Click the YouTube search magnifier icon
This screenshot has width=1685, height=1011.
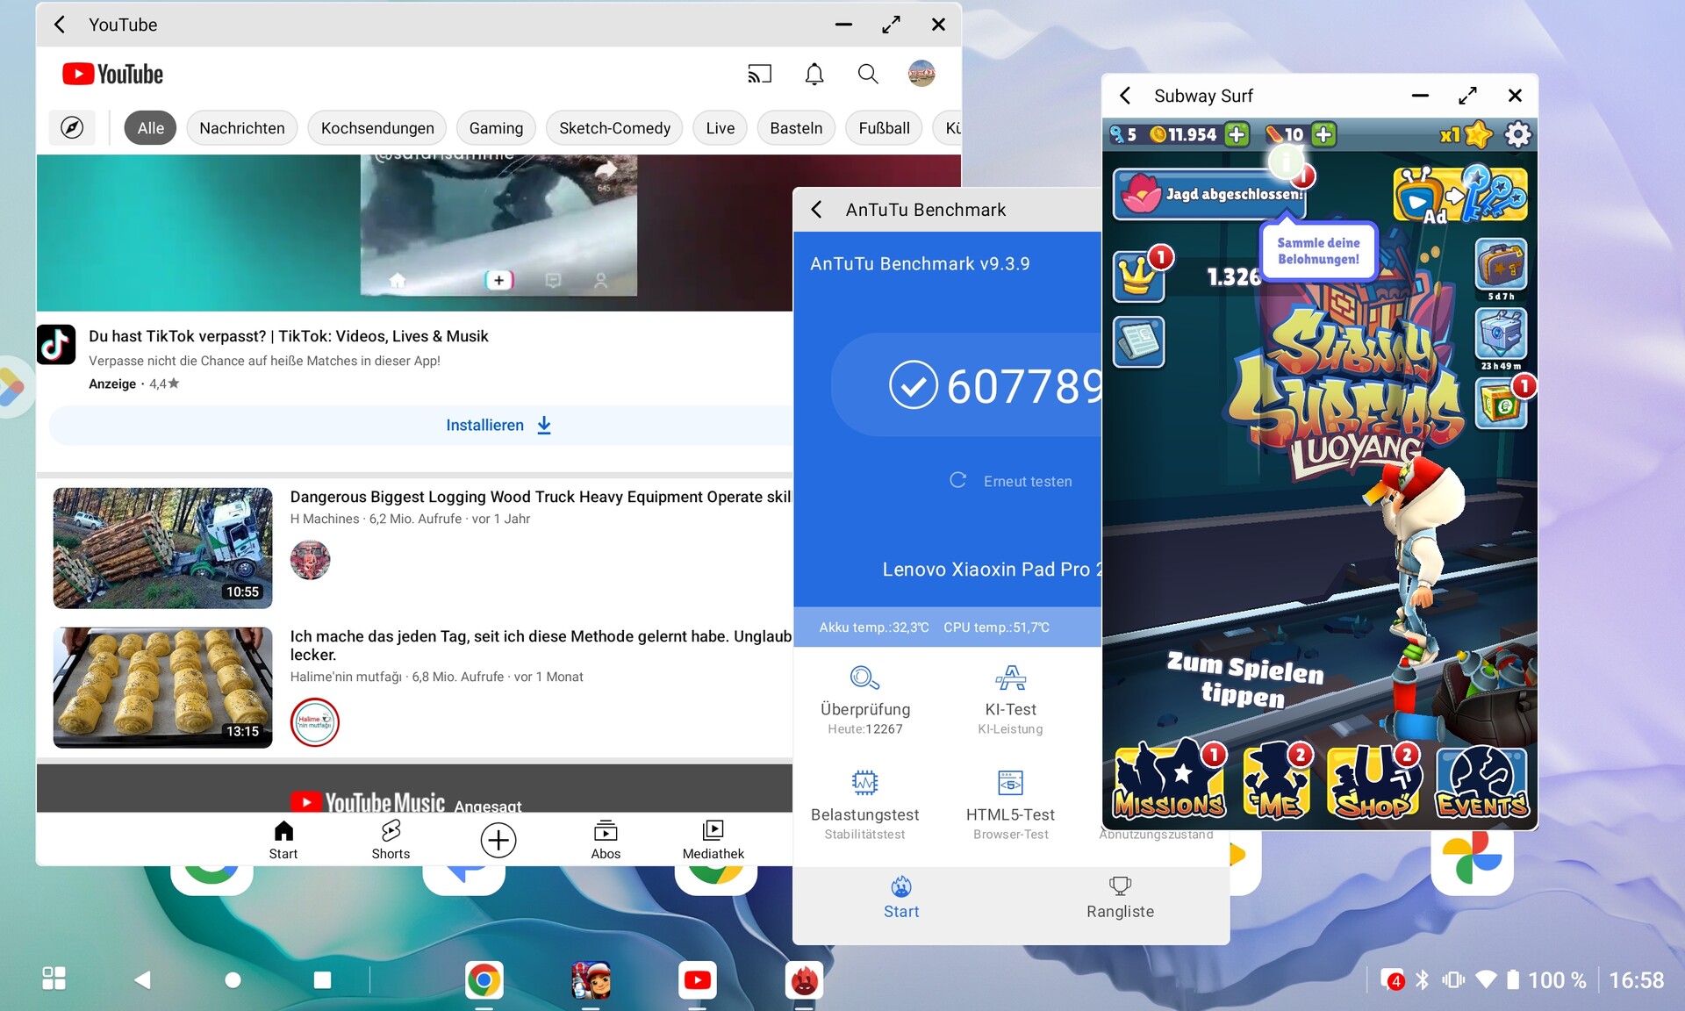[x=868, y=75]
